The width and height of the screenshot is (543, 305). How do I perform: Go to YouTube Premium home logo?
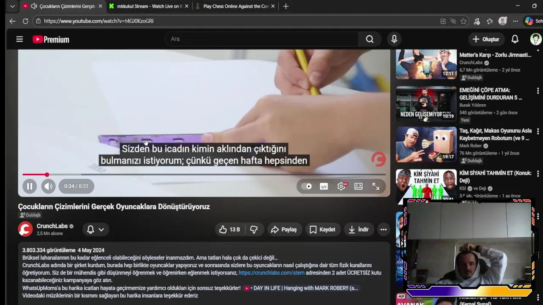coord(50,39)
